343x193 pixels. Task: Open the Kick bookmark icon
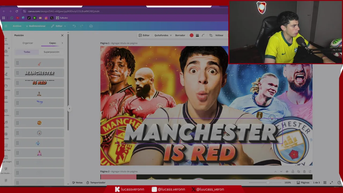point(35,18)
